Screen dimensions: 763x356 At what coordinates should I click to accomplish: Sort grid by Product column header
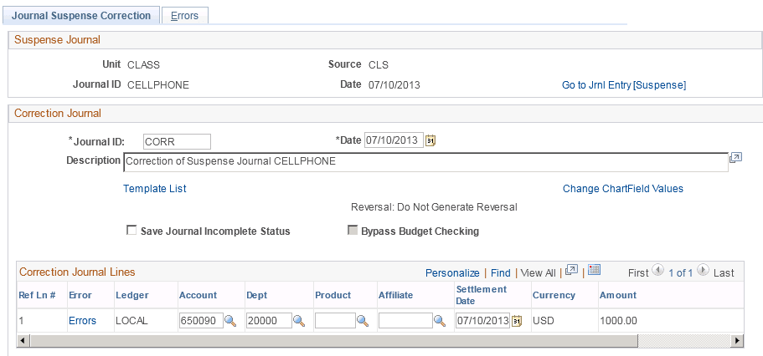333,295
